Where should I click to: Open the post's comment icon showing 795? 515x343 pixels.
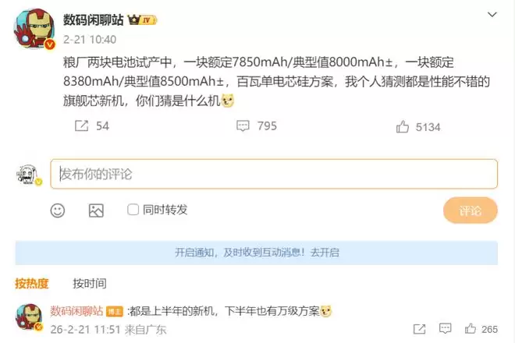coord(243,126)
